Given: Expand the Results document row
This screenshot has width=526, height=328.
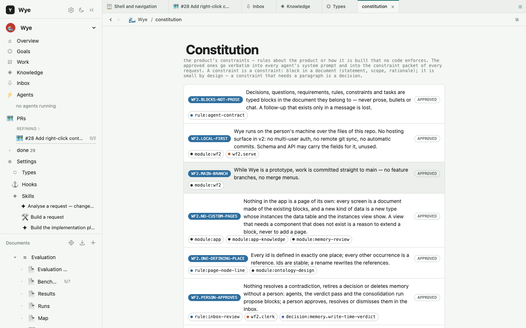Looking at the screenshot, I should 22,294.
